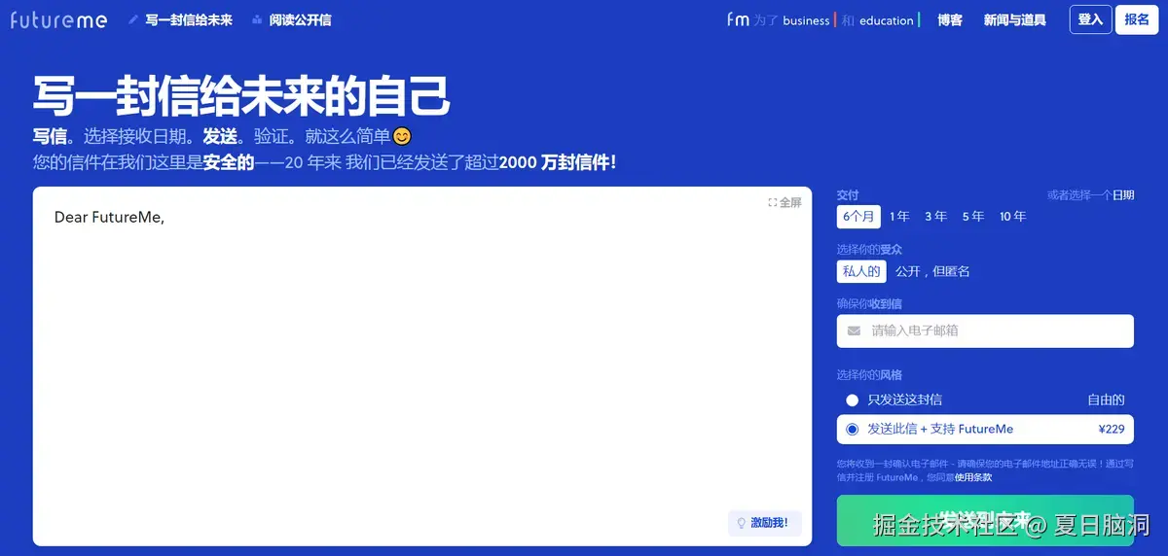Click the ¥229 price text
Viewport: 1168px width, 556px height.
coord(1112,429)
